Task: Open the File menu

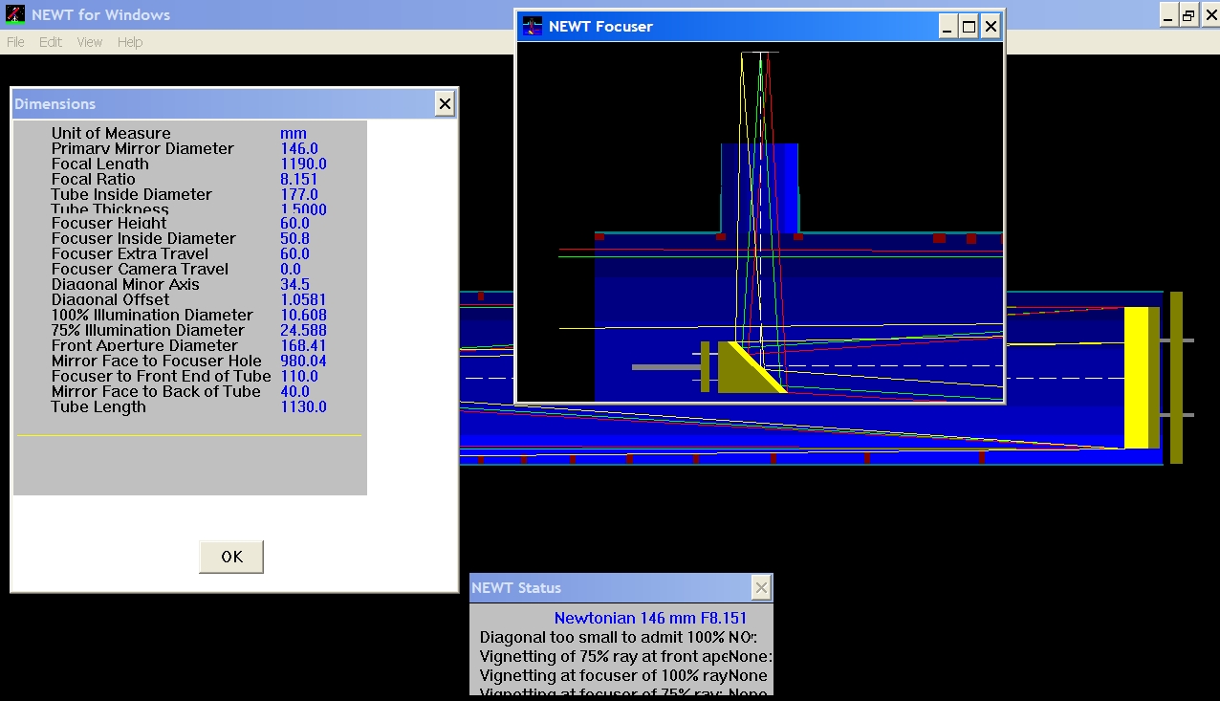Action: (15, 42)
